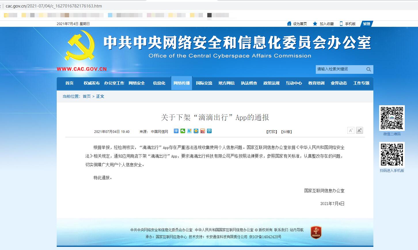418x250 pixels.
Task: Click the blue plus share icon
Action: [x=176, y=131]
